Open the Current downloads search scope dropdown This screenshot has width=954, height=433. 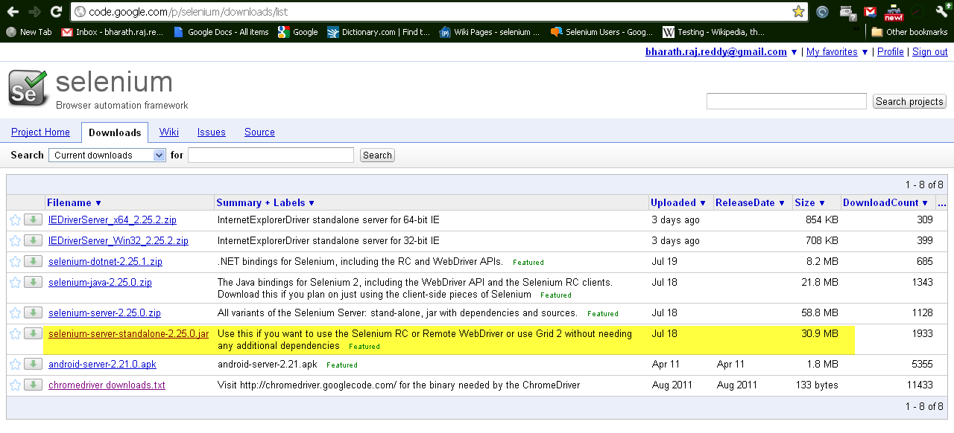click(x=107, y=155)
